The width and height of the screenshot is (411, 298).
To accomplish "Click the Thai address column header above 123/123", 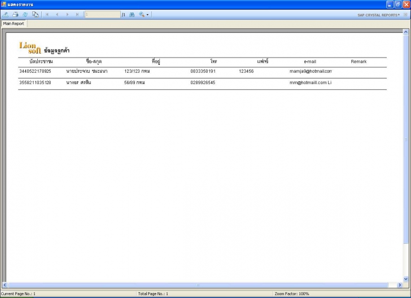I will click(x=156, y=62).
